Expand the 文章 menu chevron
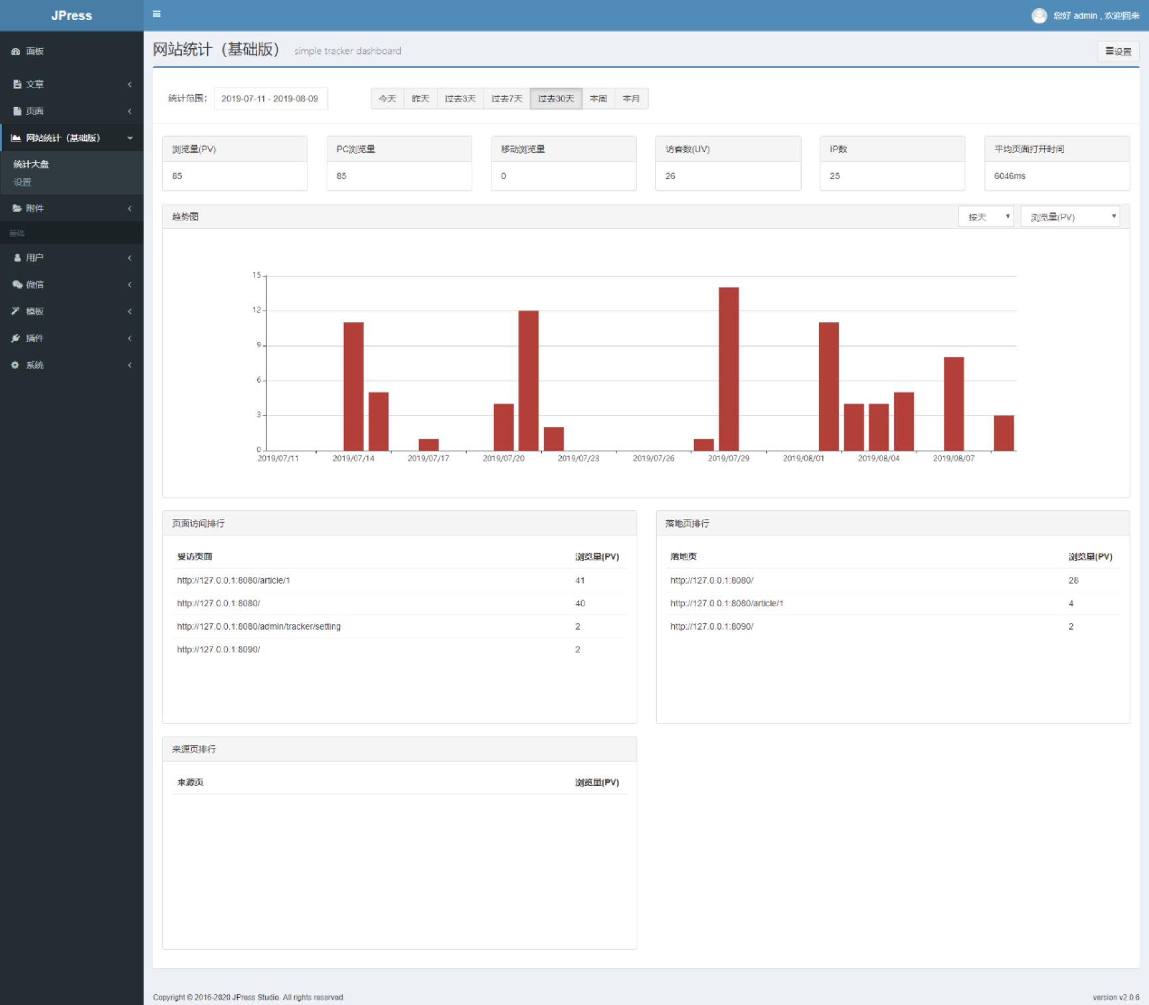Screen dimensions: 1149x1005 point(130,84)
